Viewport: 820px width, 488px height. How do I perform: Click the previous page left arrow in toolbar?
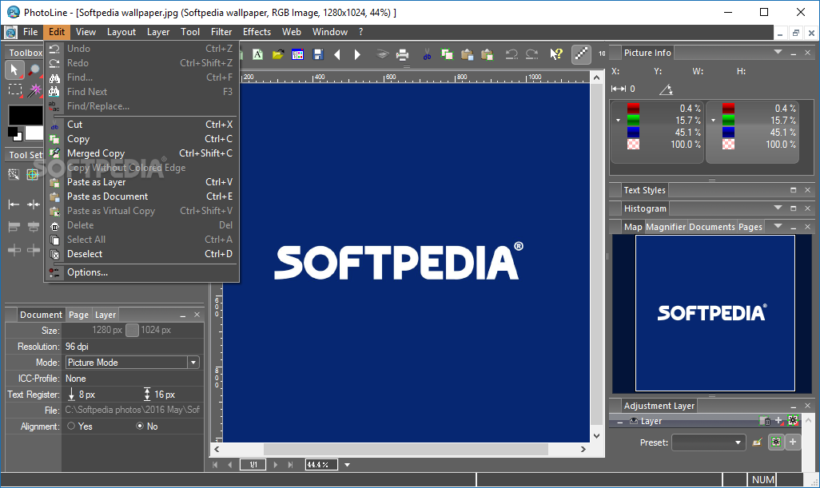tap(337, 54)
